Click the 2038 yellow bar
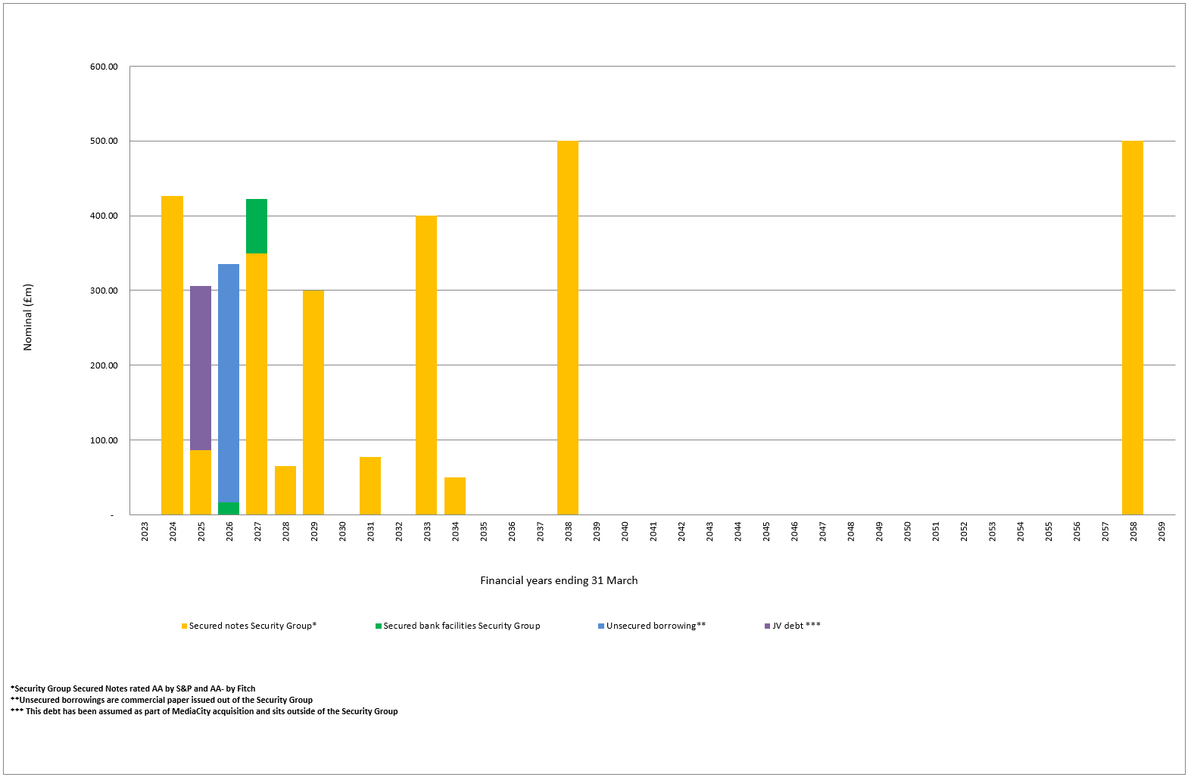Viewport: 1191px width, 777px height. tap(568, 328)
